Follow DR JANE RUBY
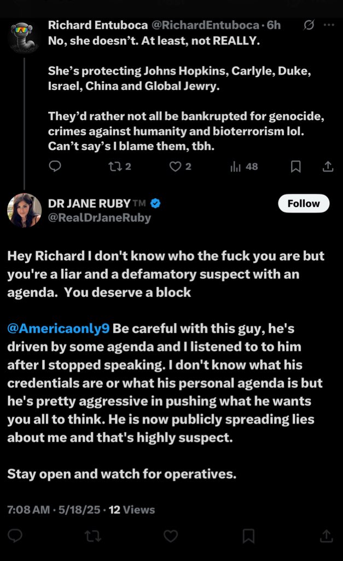 (x=304, y=203)
